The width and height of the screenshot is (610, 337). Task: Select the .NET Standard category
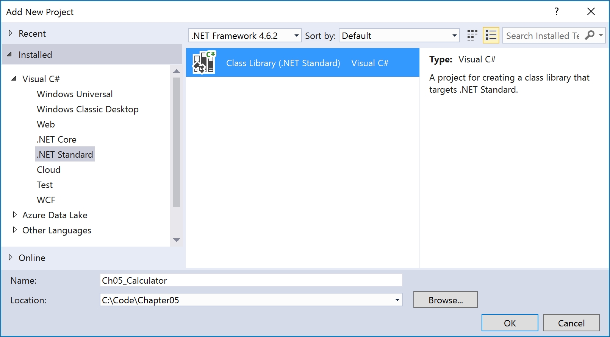65,154
